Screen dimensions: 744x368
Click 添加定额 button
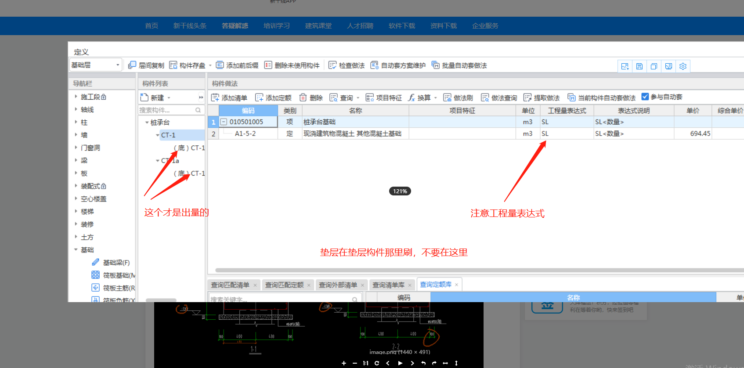point(273,97)
